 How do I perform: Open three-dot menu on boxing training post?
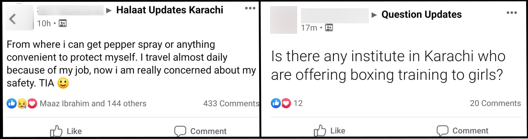[x=512, y=13]
